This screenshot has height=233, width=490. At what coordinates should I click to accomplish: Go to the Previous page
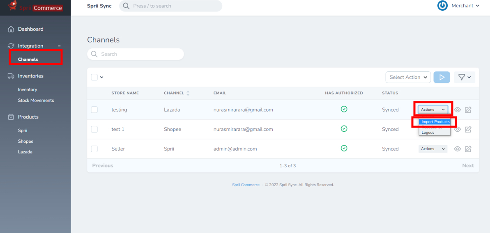pyautogui.click(x=103, y=166)
